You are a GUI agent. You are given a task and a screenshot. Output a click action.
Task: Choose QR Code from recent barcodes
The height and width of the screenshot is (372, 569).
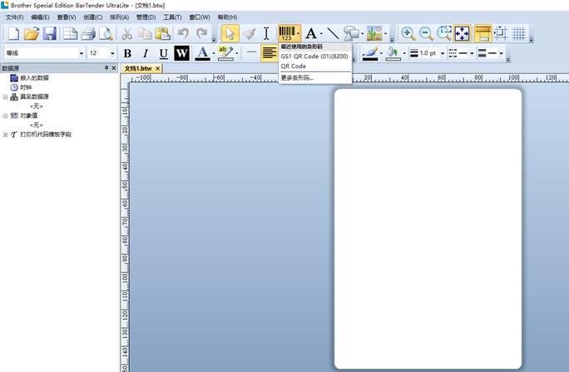[x=314, y=66]
